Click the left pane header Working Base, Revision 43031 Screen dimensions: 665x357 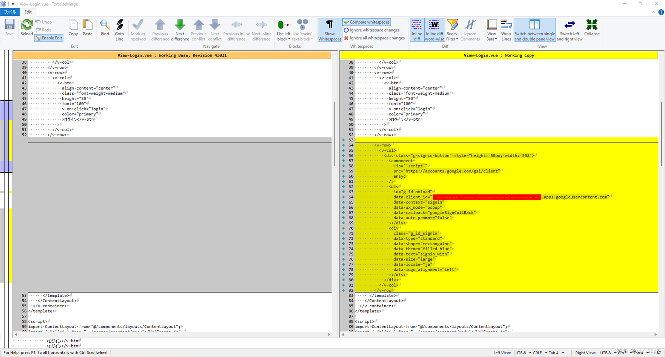[172, 55]
